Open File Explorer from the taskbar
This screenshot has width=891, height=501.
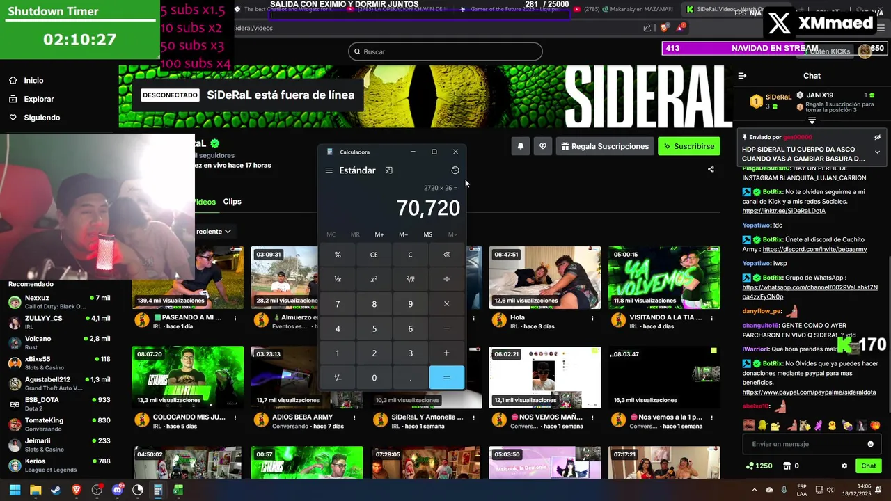pos(36,490)
